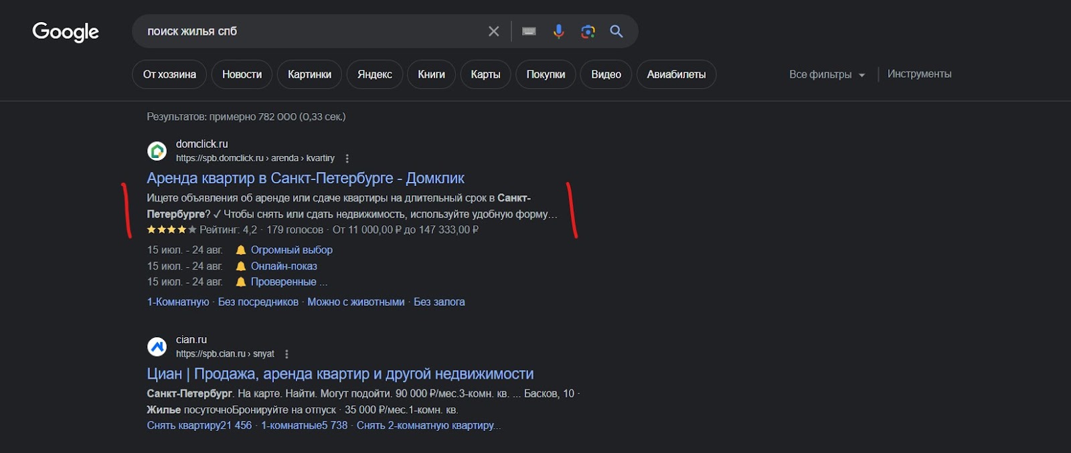Image resolution: width=1071 pixels, height=453 pixels.
Task: Open the Проверенные link
Action: pyautogui.click(x=283, y=282)
